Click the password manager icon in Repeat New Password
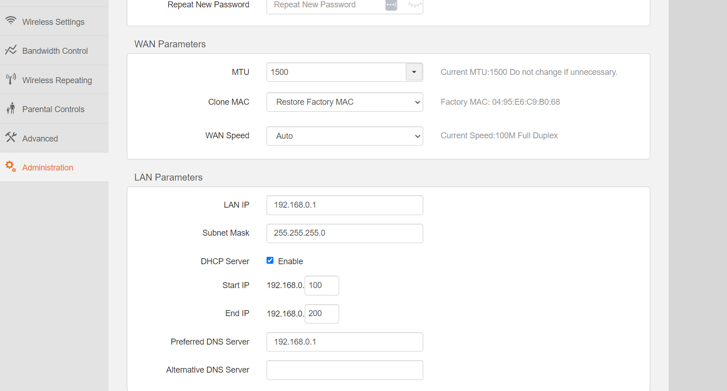727x391 pixels. coord(391,5)
